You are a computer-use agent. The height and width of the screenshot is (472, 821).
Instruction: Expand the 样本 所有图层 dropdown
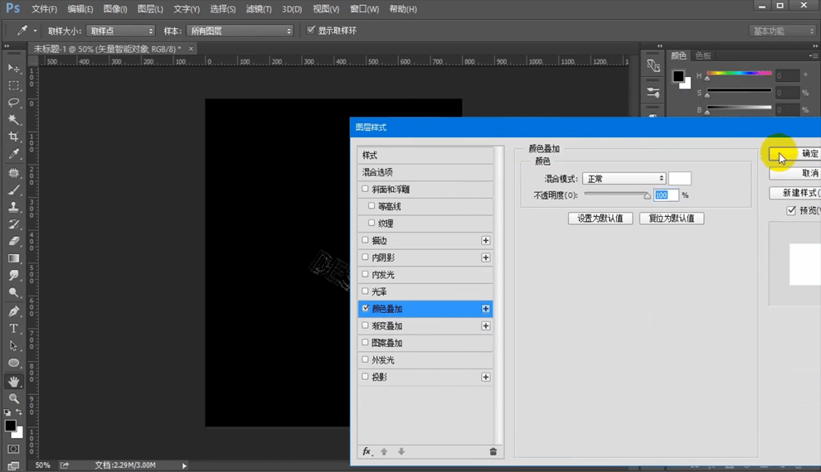pyautogui.click(x=240, y=31)
